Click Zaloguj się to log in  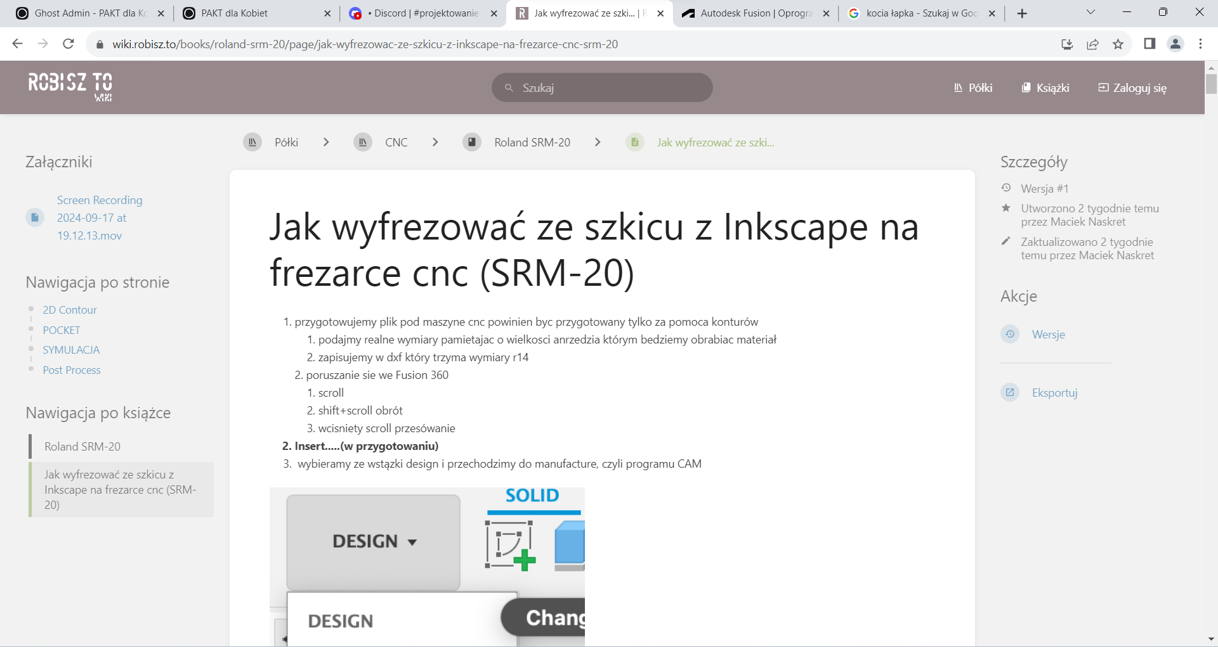pos(1132,88)
